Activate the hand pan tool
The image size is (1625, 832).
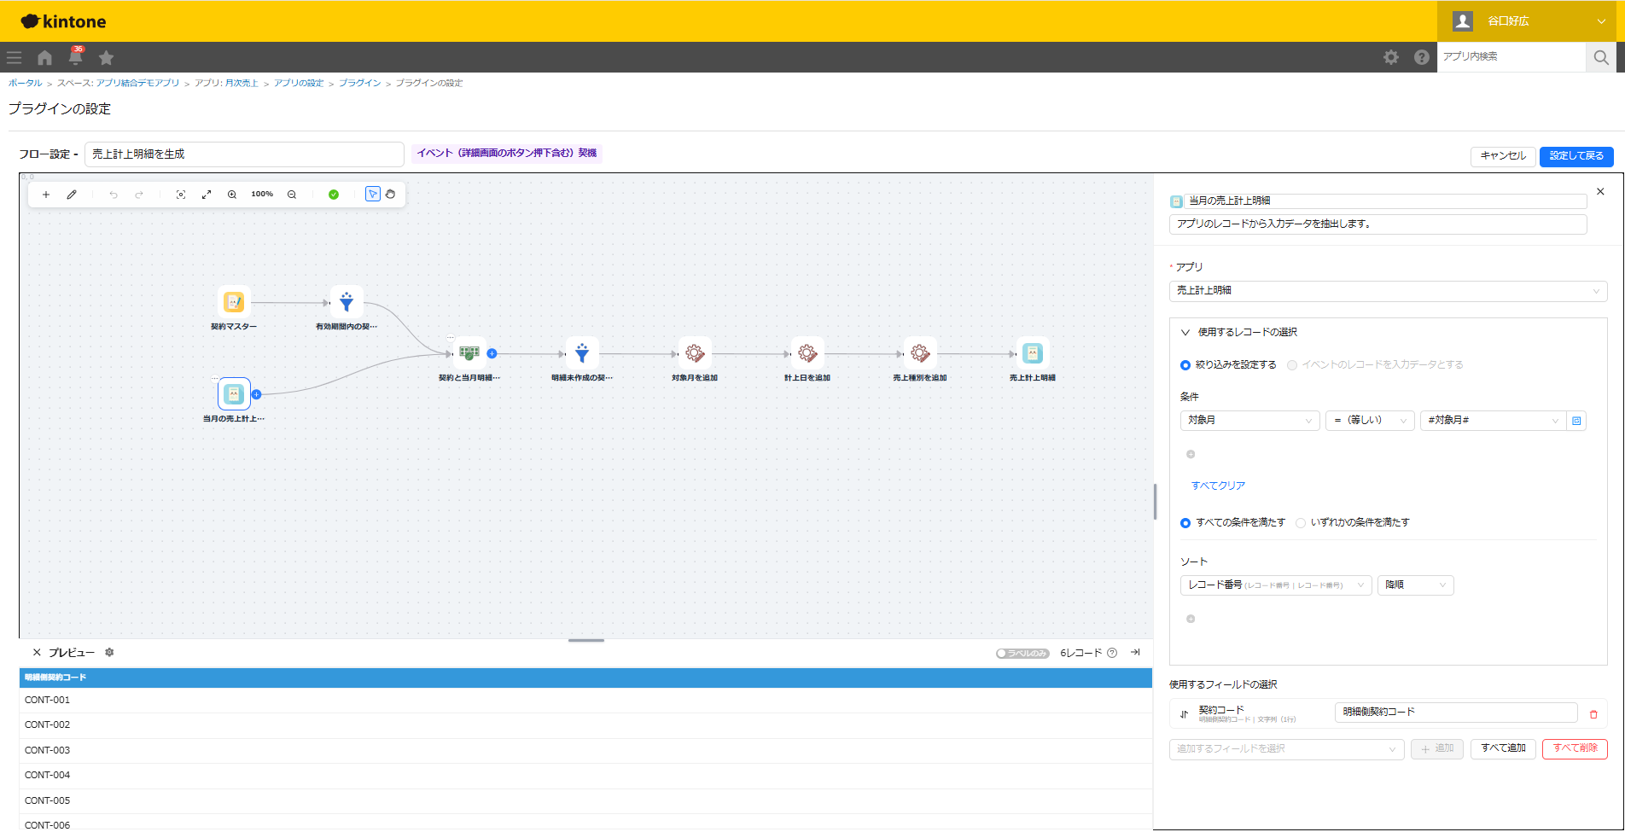[x=390, y=195]
